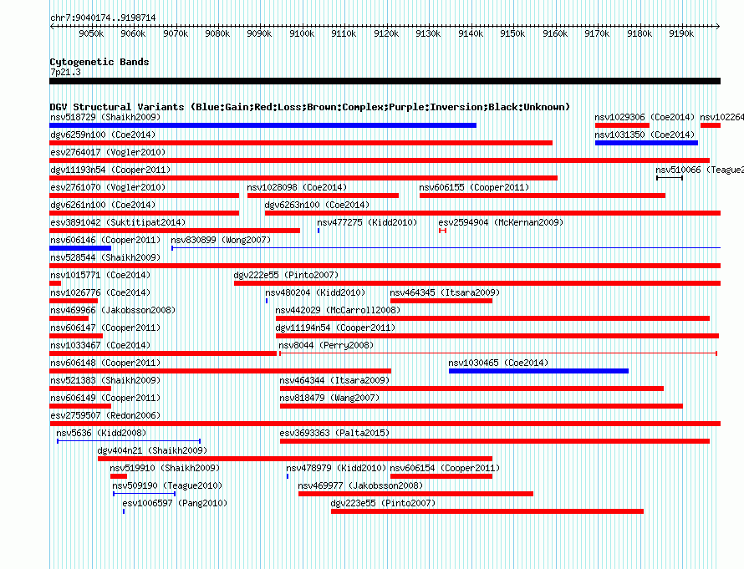Open nsv464344 (Itsara2009) label
Viewport: 744px width, 569px height.
(334, 380)
